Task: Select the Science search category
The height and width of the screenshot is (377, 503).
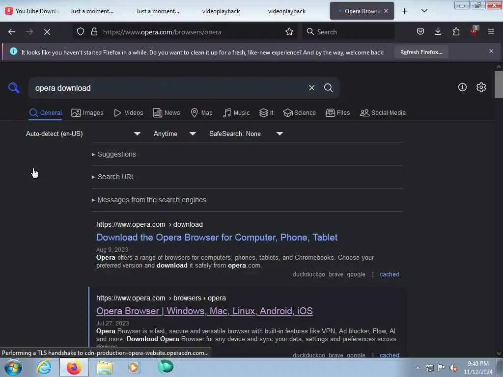Action: [300, 113]
